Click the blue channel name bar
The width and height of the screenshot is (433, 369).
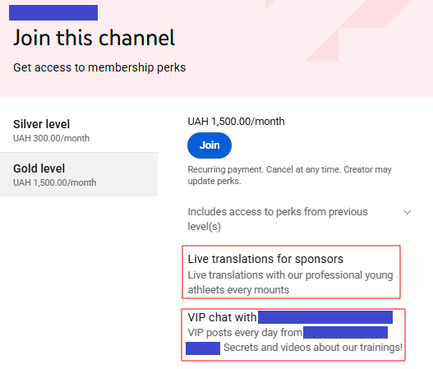tap(53, 12)
